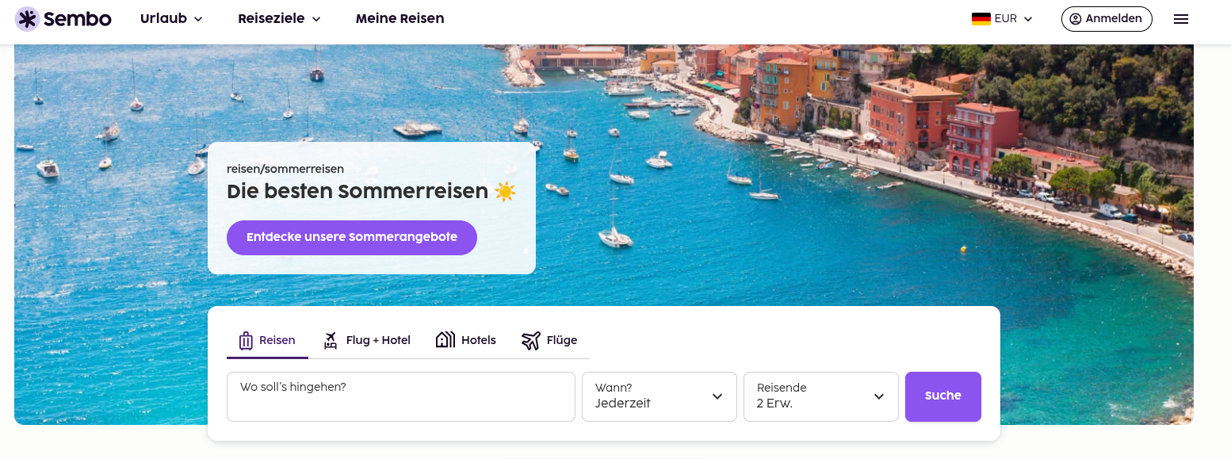The height and width of the screenshot is (459, 1231).
Task: Click the Hotels building icon
Action: (445, 340)
